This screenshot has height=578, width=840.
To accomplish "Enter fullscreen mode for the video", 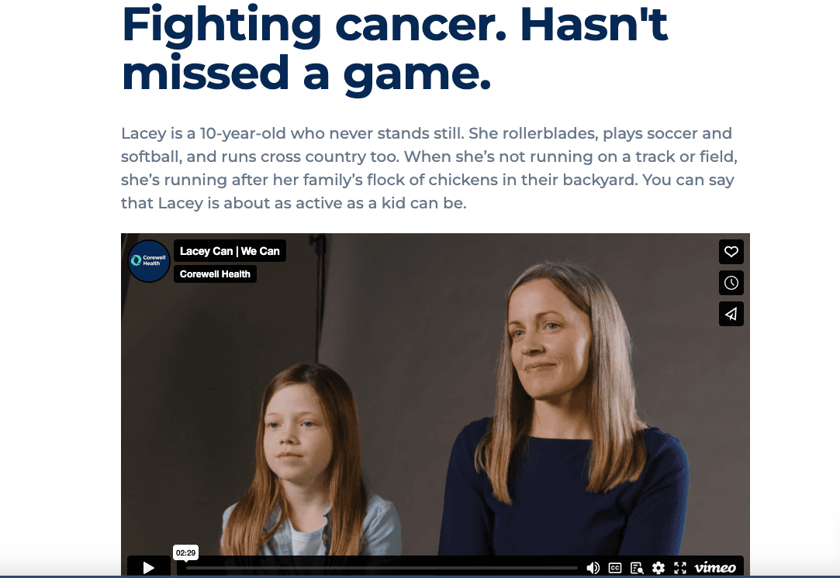I will pyautogui.click(x=679, y=568).
